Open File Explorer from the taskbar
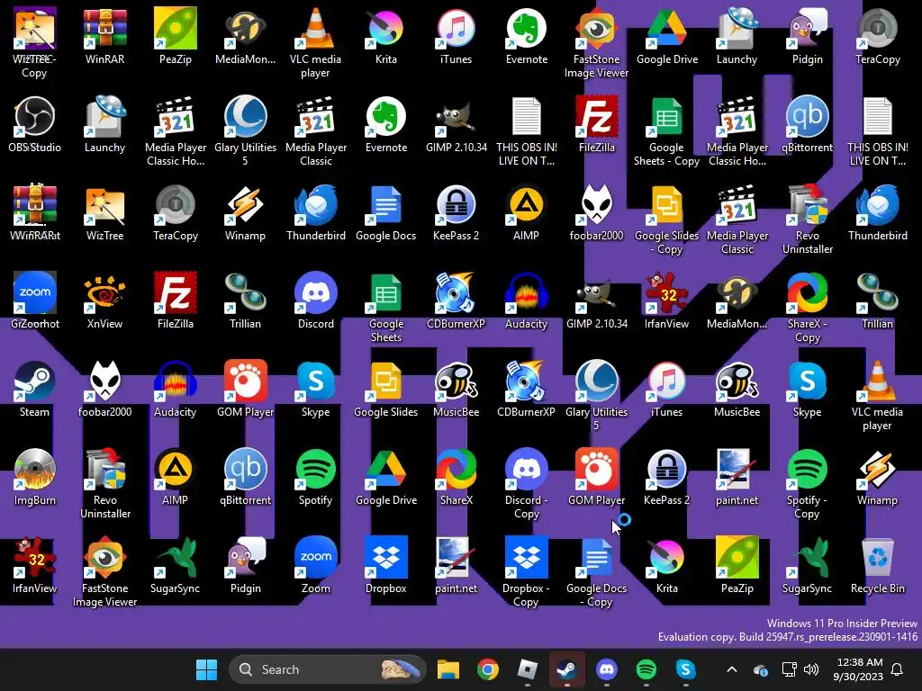The width and height of the screenshot is (922, 691). click(448, 669)
